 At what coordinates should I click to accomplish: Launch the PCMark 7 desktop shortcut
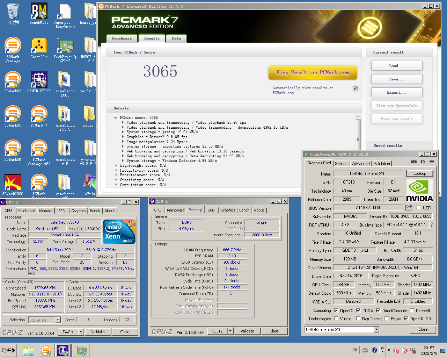click(39, 116)
